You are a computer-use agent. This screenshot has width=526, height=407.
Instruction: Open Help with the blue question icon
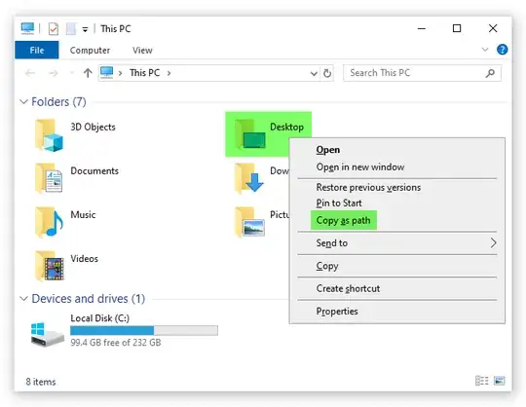point(502,50)
